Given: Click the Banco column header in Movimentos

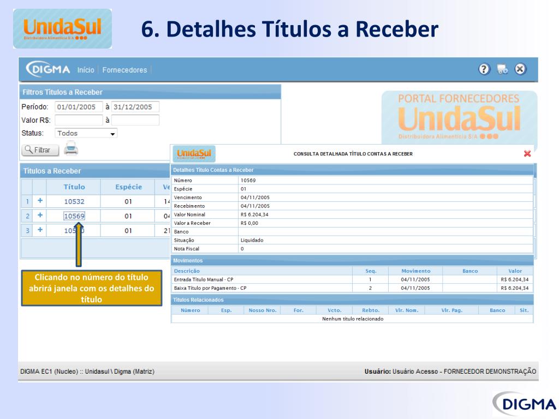Looking at the screenshot, I should [470, 271].
